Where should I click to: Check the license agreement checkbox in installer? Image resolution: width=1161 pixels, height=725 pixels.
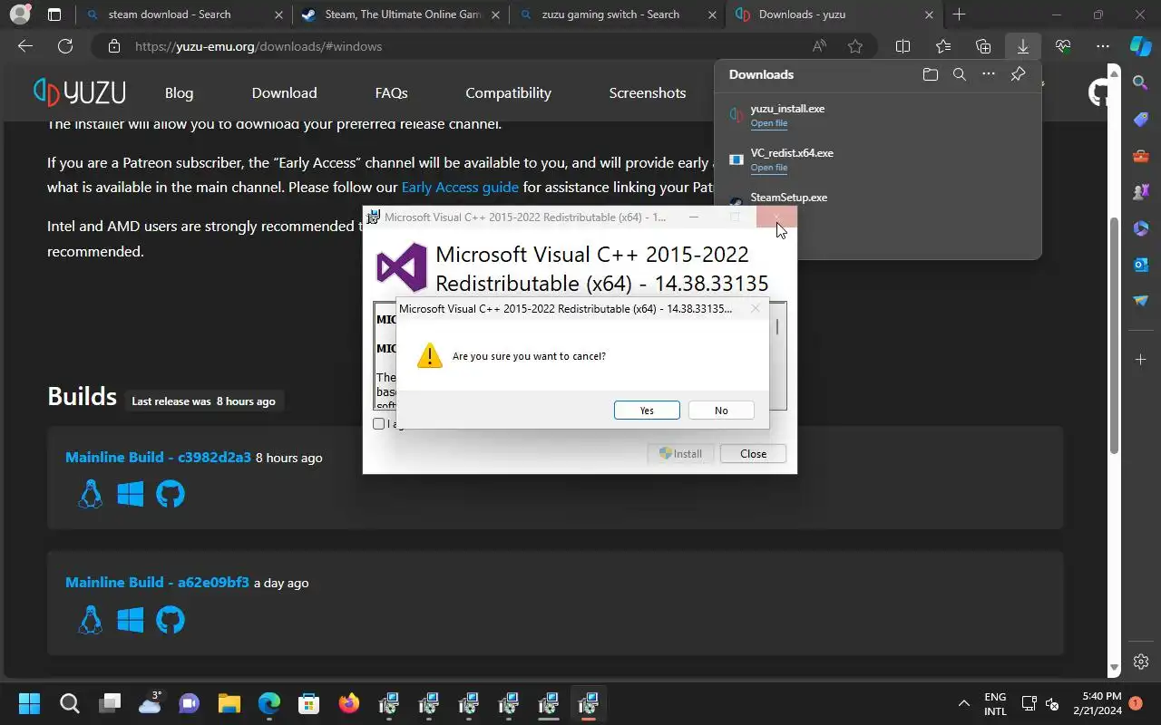379,423
